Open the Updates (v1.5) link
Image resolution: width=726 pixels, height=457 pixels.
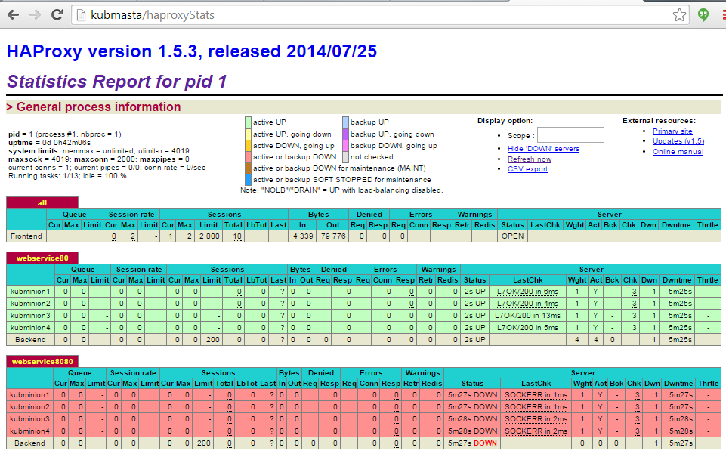678,141
